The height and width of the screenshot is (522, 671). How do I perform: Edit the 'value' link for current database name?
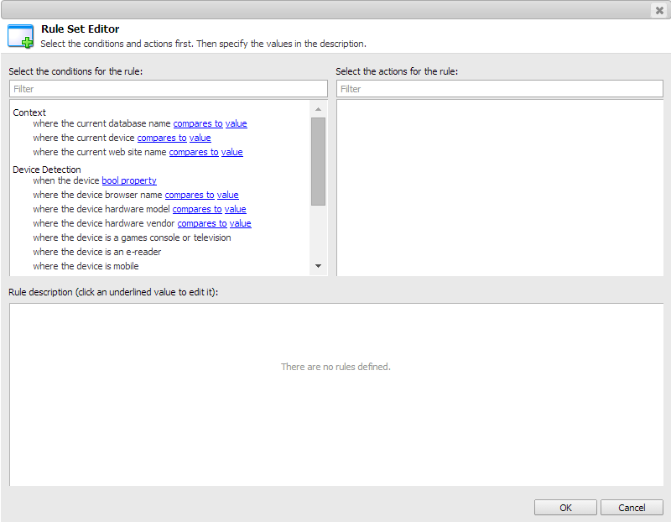click(x=236, y=123)
